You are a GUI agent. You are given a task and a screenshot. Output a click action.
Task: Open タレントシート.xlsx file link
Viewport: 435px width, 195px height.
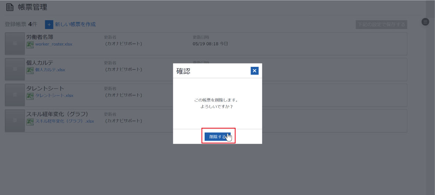pos(54,95)
